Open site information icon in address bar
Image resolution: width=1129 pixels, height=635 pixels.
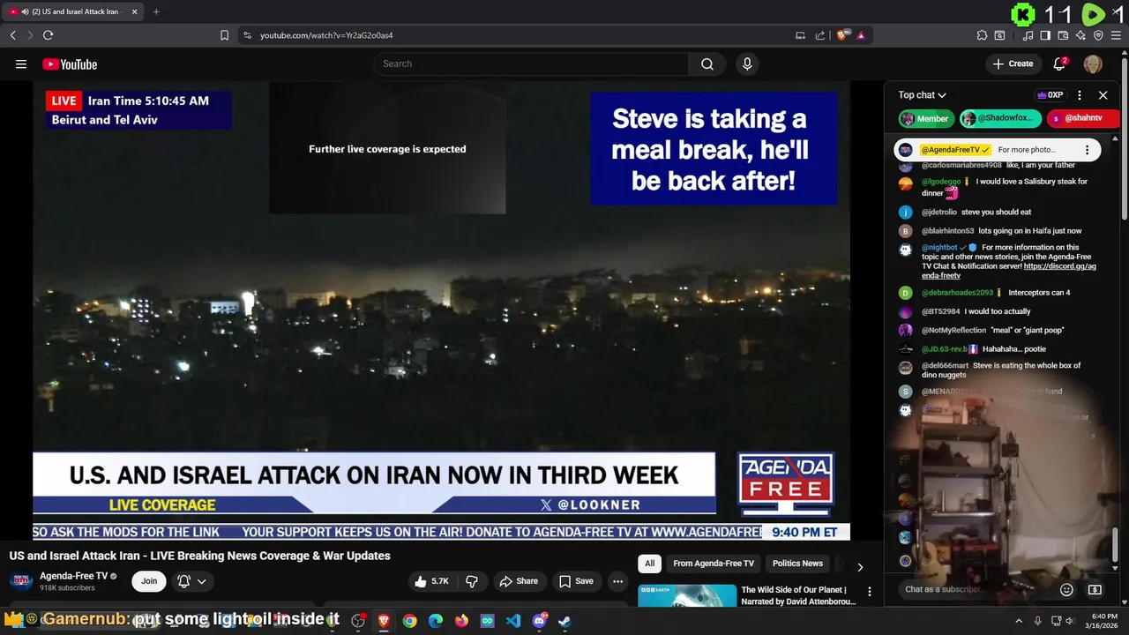tap(247, 35)
